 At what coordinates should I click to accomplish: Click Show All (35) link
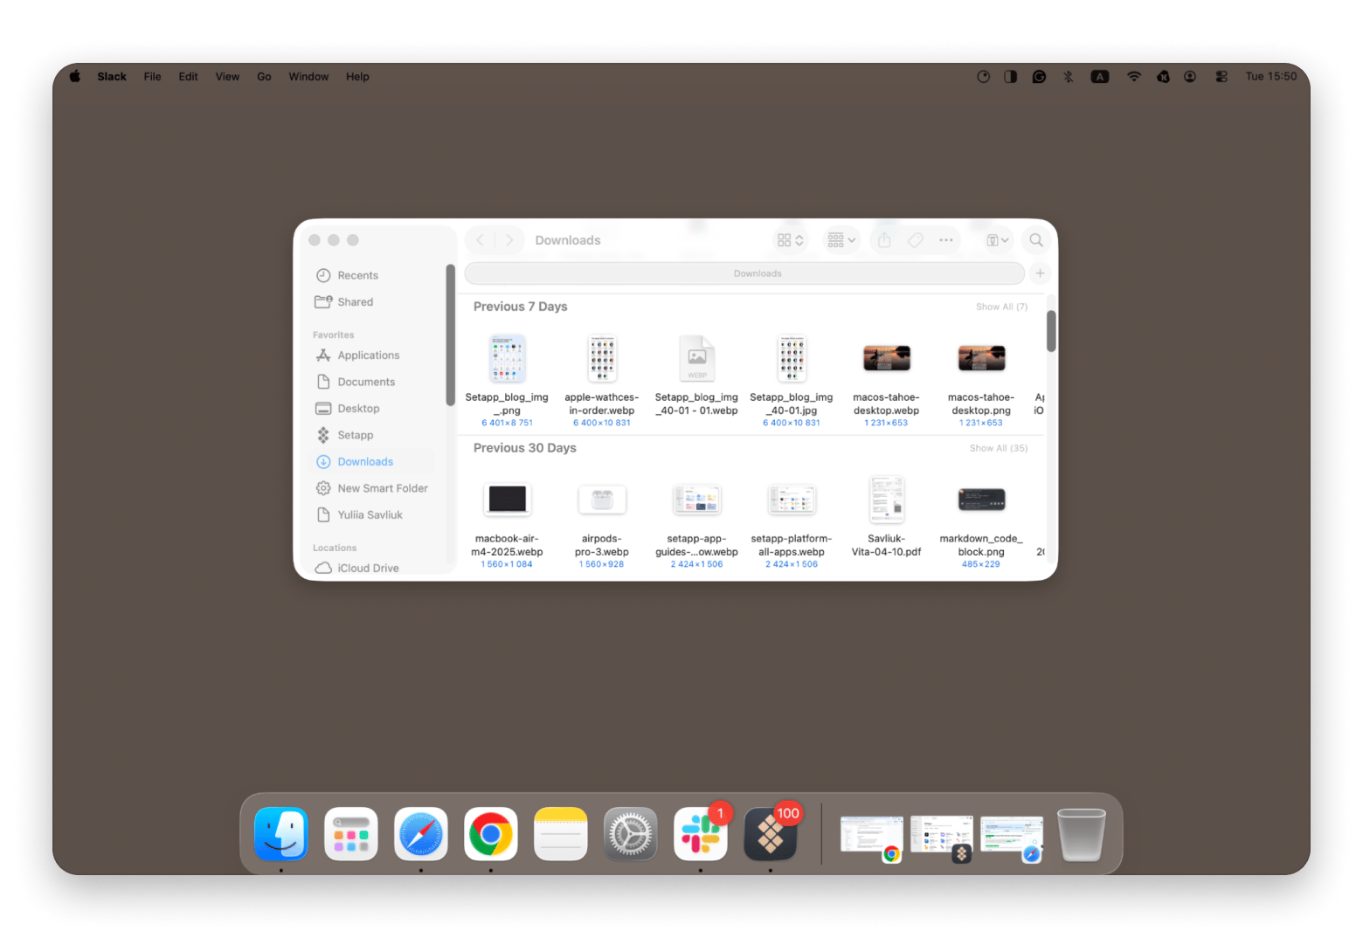(x=998, y=448)
